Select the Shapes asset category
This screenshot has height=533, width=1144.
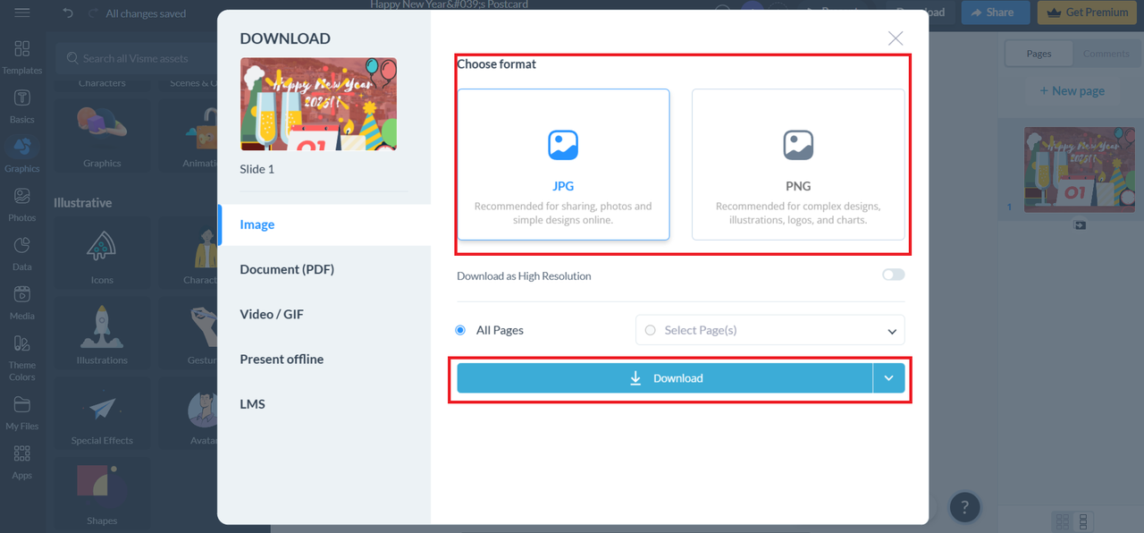[102, 494]
